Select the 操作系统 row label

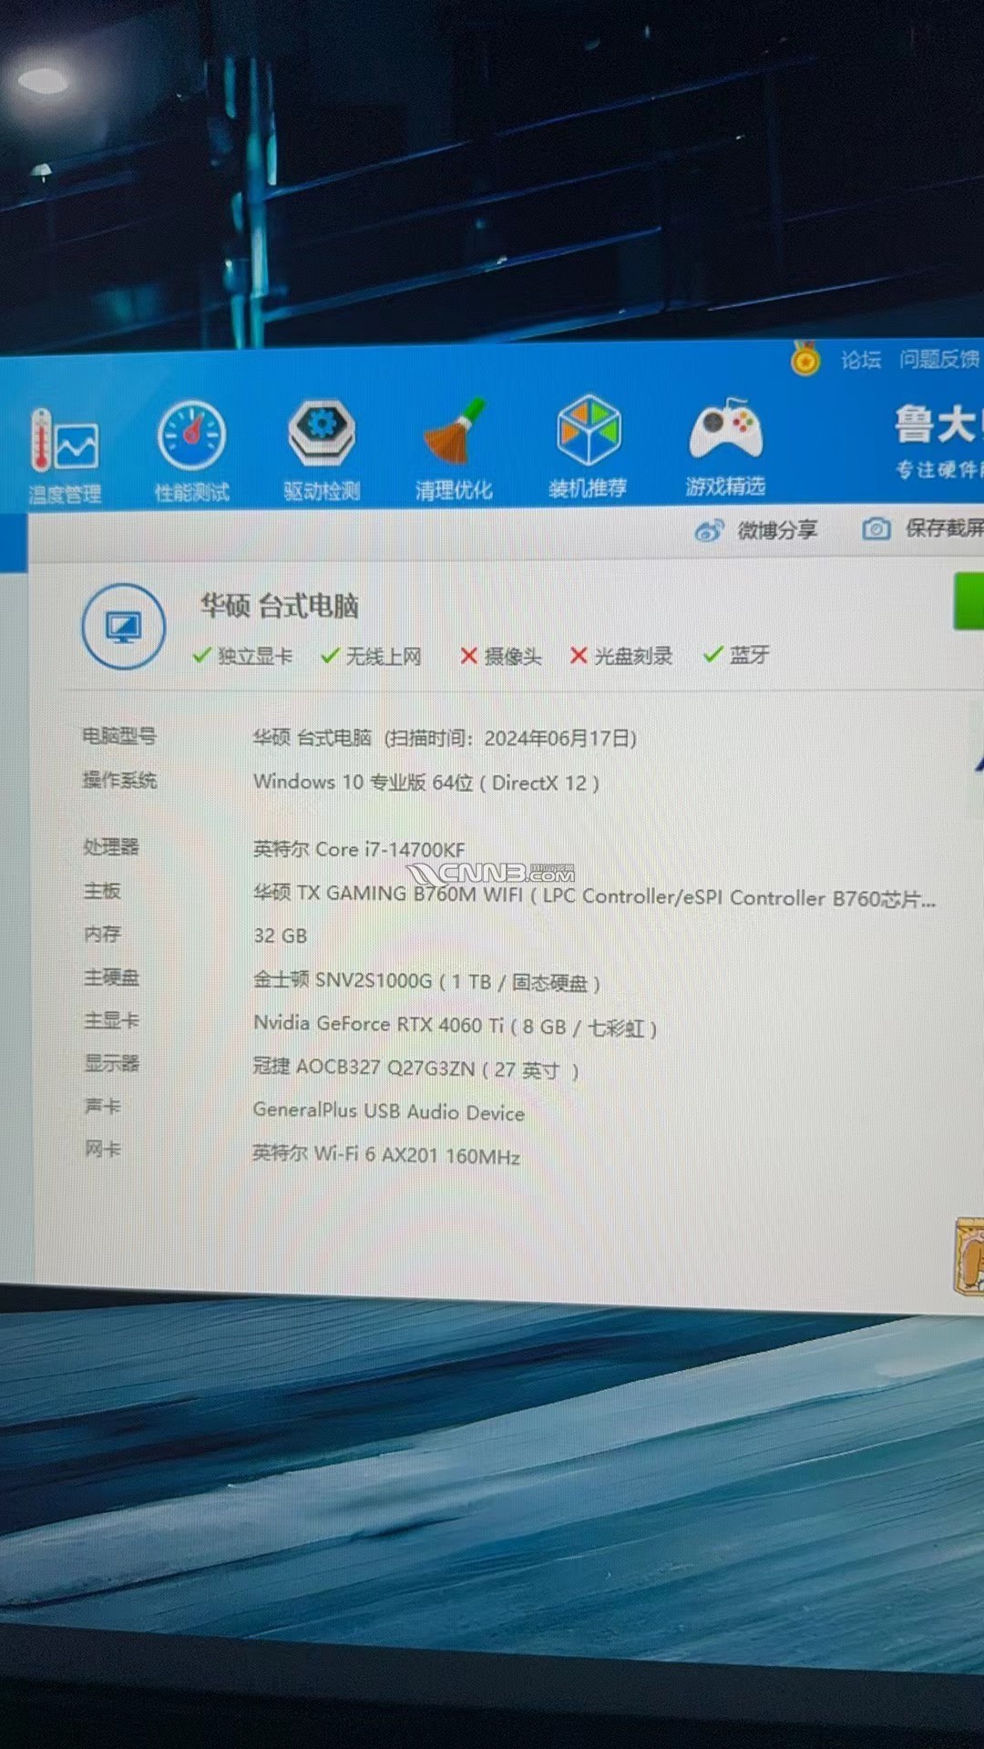119,780
